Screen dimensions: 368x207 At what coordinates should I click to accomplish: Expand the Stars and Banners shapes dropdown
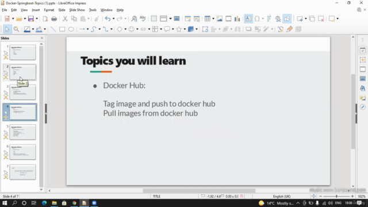point(185,29)
